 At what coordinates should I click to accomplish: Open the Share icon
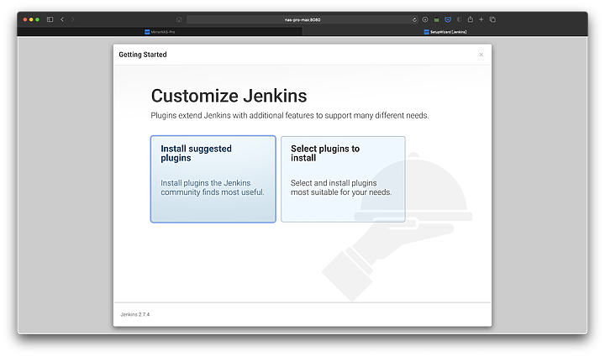(470, 19)
